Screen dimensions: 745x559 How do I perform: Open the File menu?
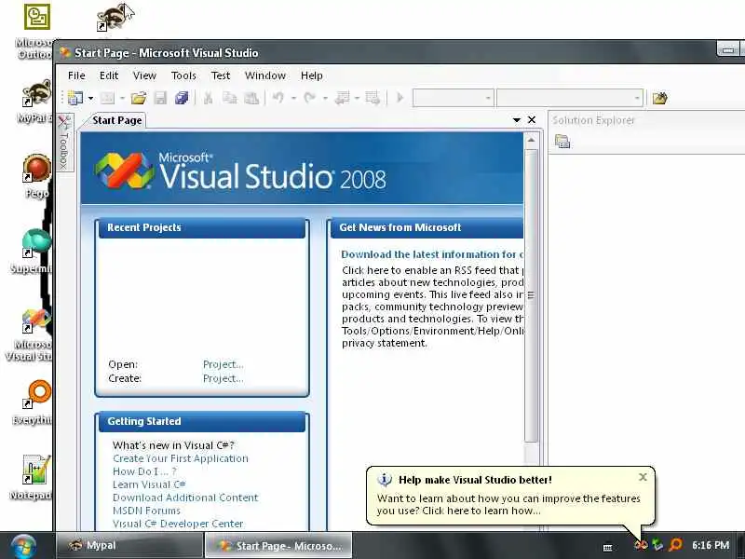click(x=76, y=75)
